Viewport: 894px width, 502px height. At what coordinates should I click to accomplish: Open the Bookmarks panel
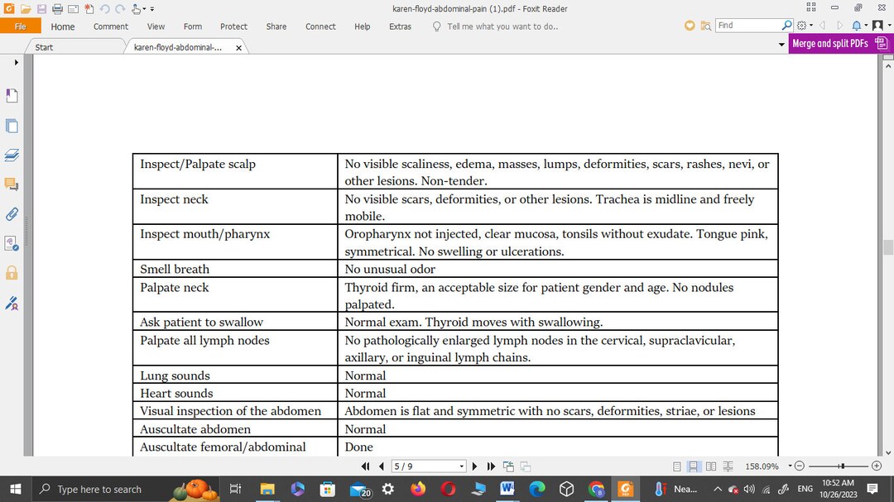click(x=12, y=96)
